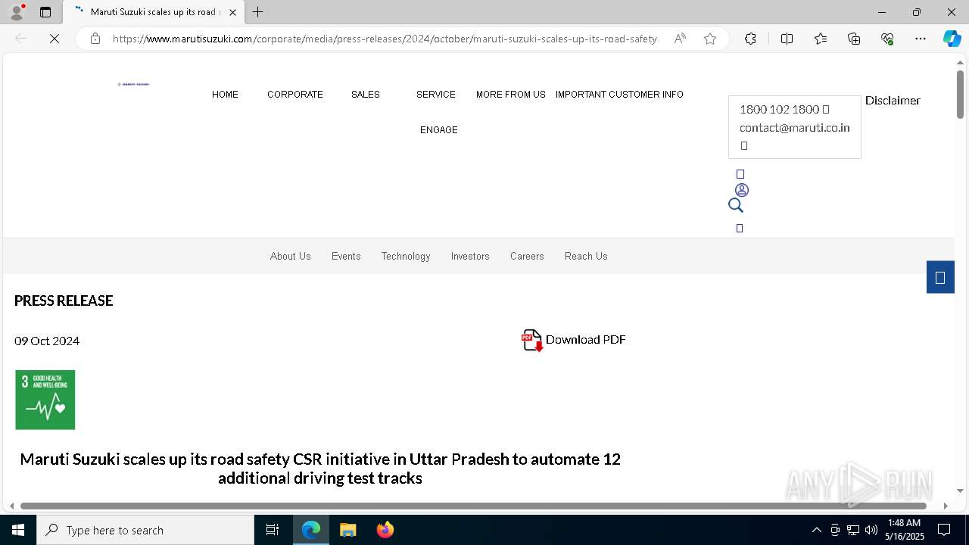This screenshot has height=545, width=969.
Task: Go to the Reach Us section
Action: (x=586, y=256)
